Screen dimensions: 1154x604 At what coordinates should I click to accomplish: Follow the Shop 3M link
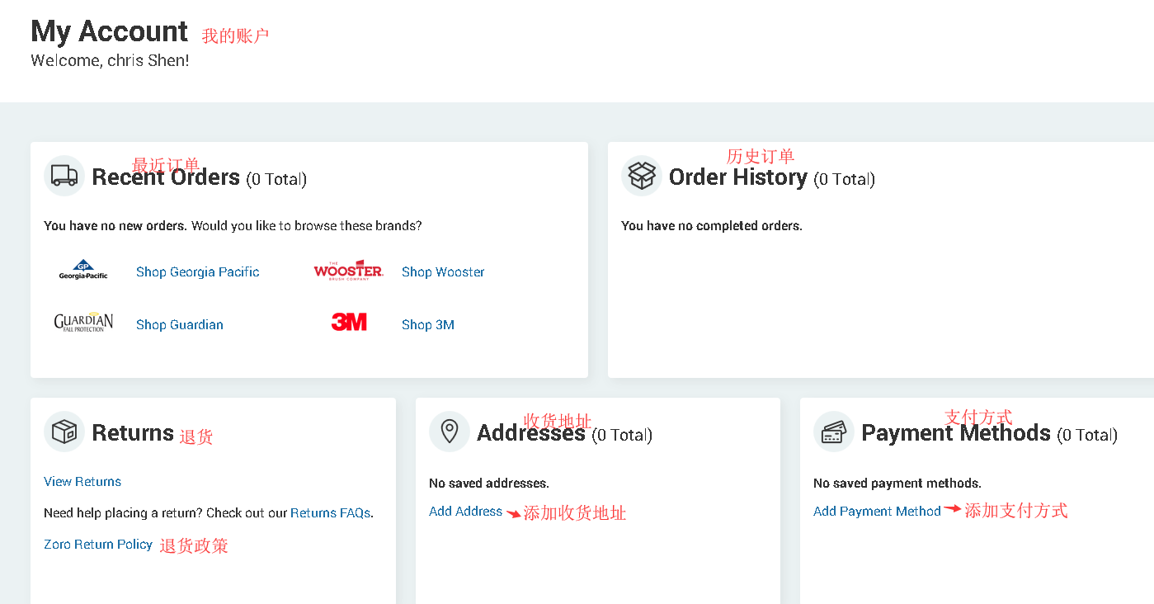point(427,325)
